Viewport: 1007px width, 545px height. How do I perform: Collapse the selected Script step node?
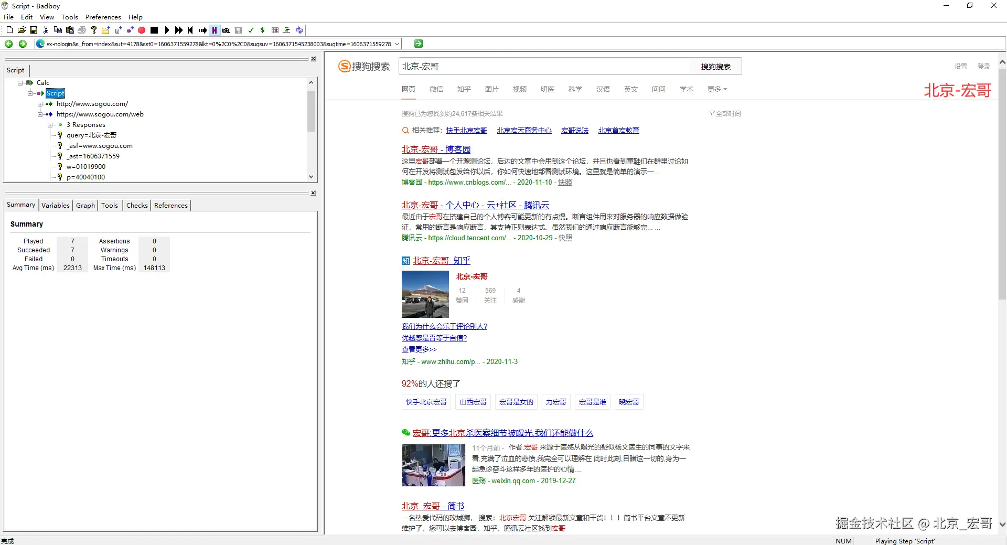[x=30, y=93]
